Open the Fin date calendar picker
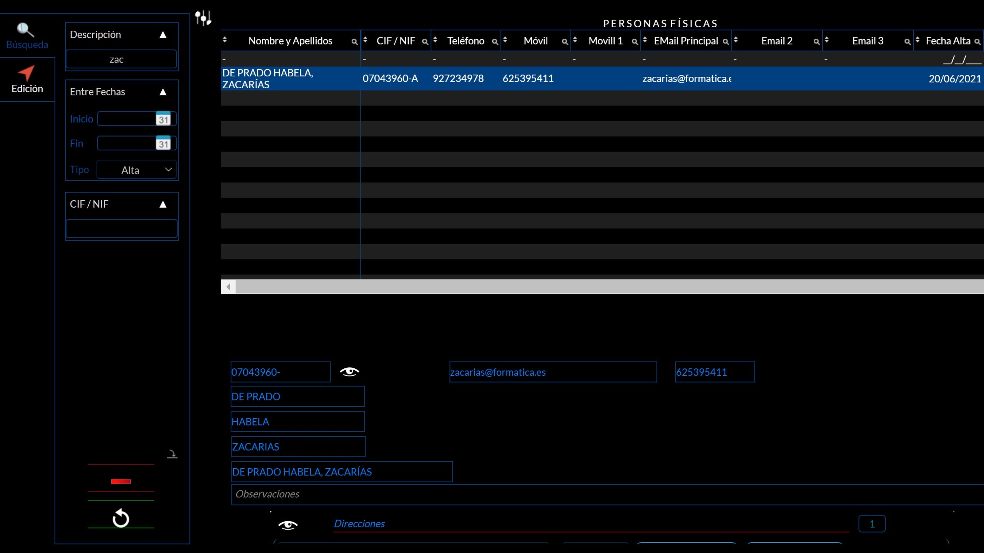Image resolution: width=984 pixels, height=553 pixels. tap(163, 143)
